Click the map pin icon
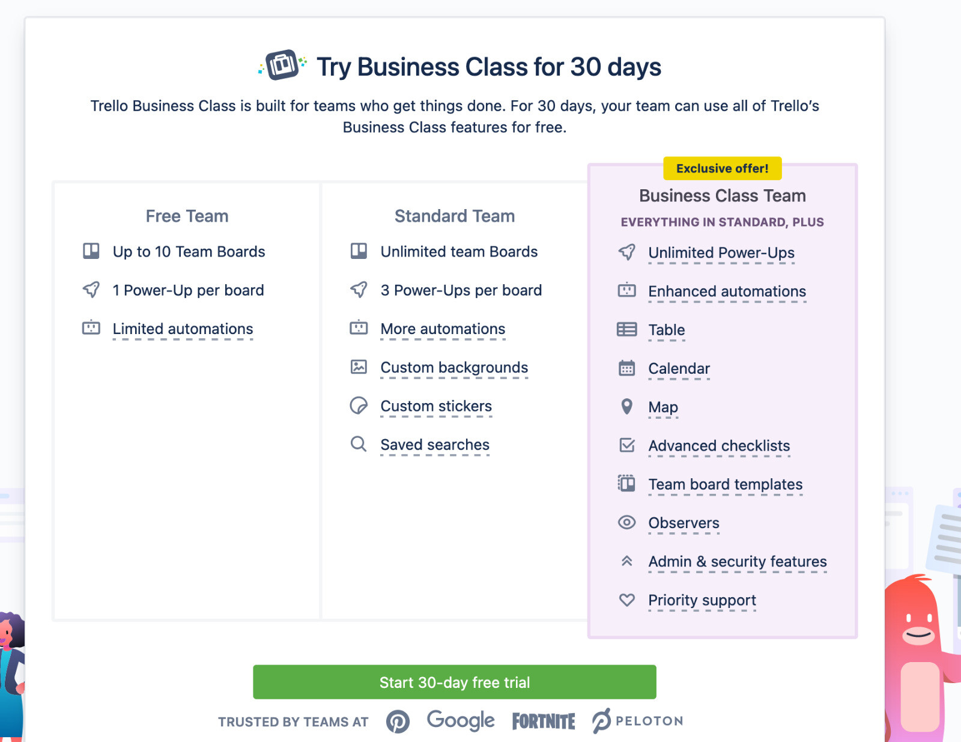Screen dimensions: 961x742 (626, 407)
